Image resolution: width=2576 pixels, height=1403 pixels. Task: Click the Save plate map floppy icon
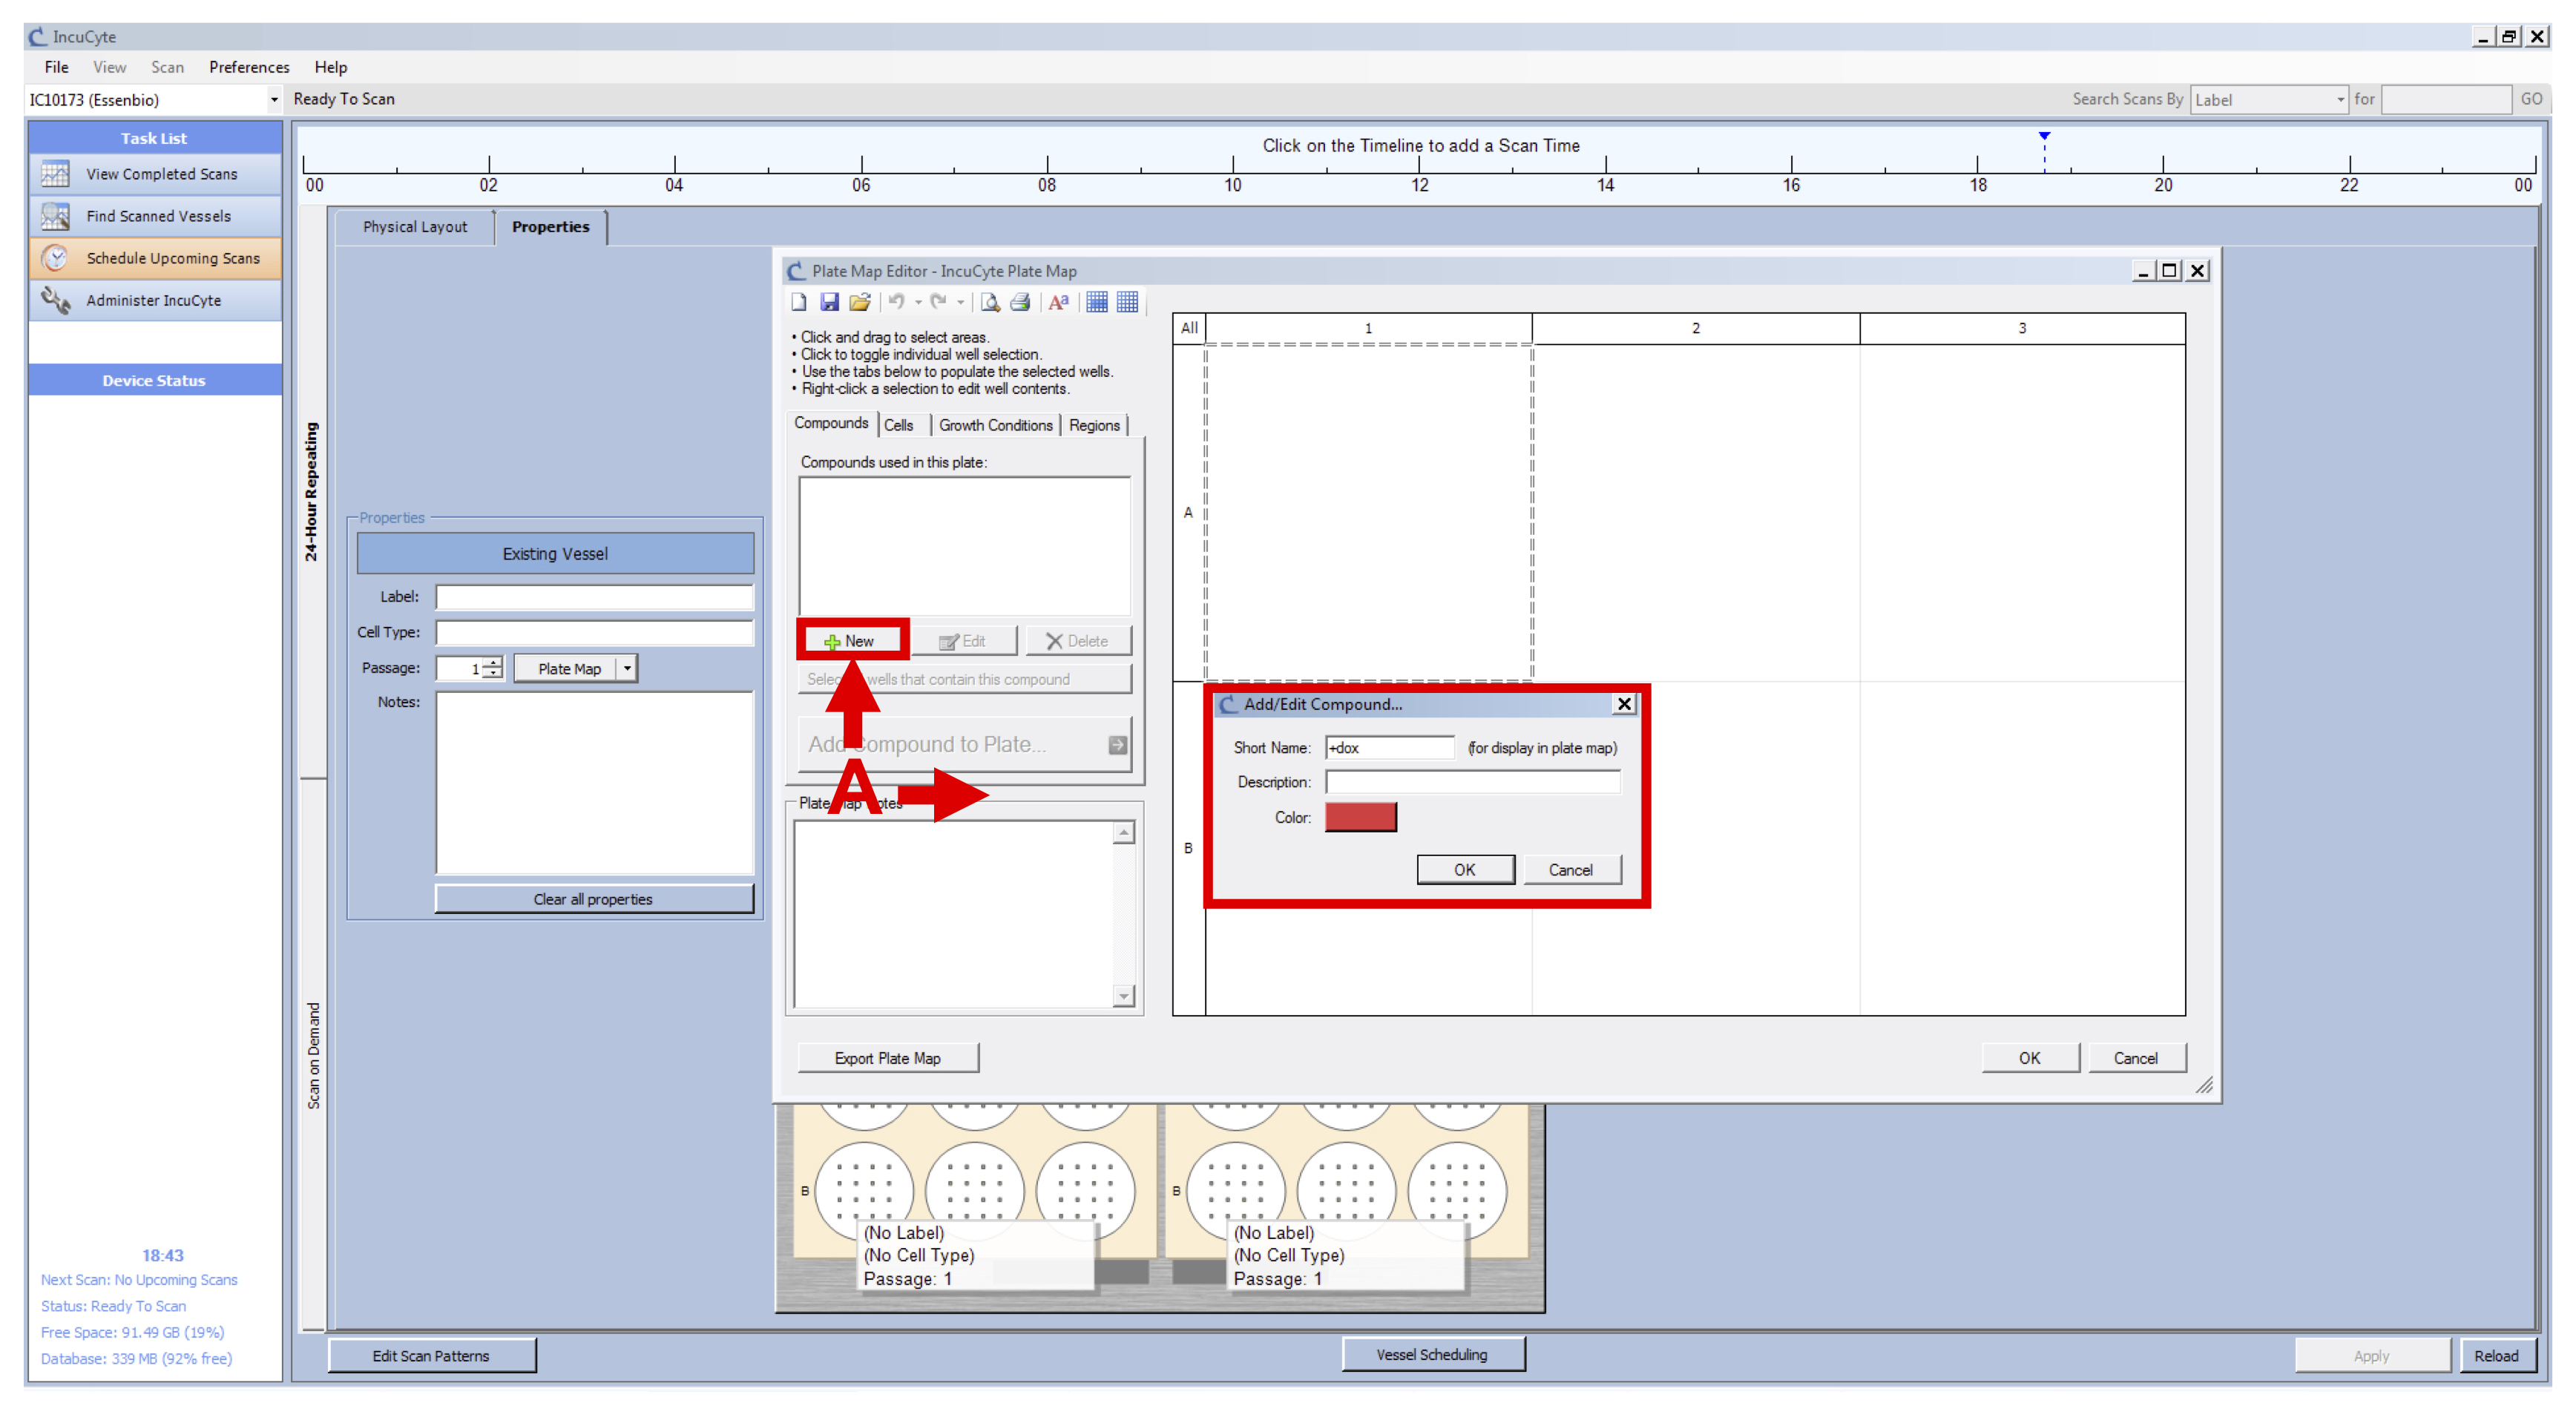[x=829, y=302]
